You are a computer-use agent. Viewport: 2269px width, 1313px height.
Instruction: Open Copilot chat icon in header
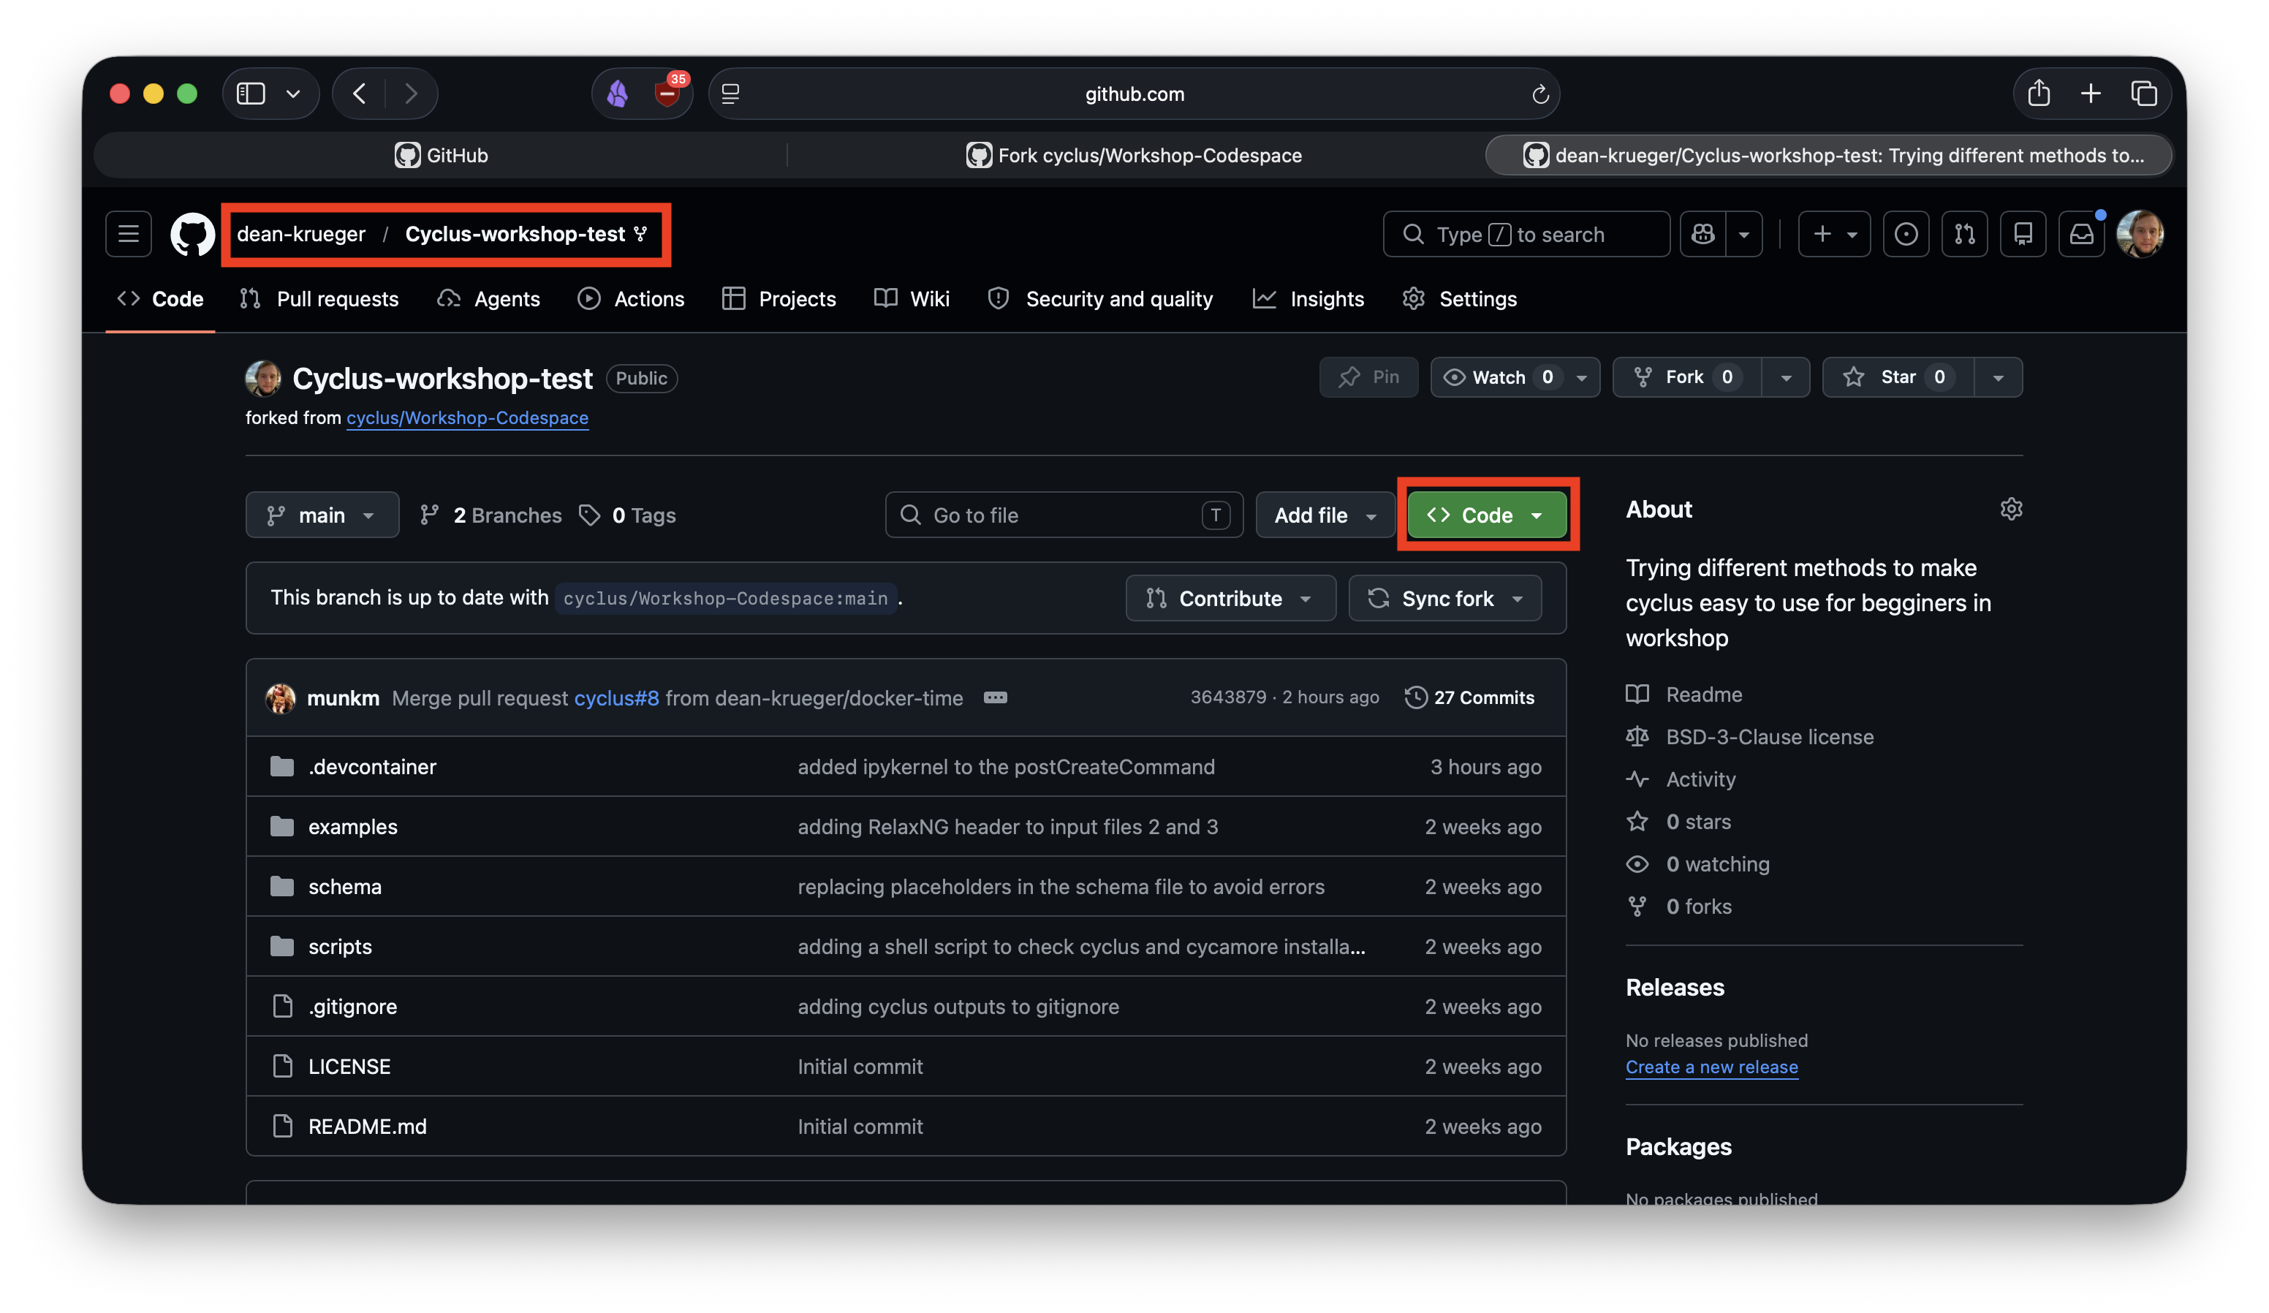tap(1702, 234)
